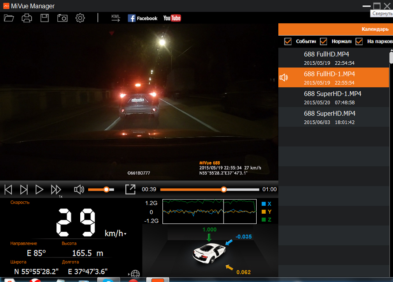Click the volume slider handle
Screen dimensions: 393x282
point(106,189)
